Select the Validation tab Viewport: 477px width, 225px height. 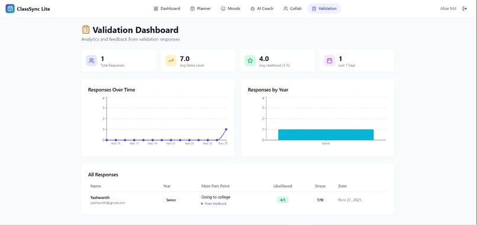pyautogui.click(x=324, y=8)
